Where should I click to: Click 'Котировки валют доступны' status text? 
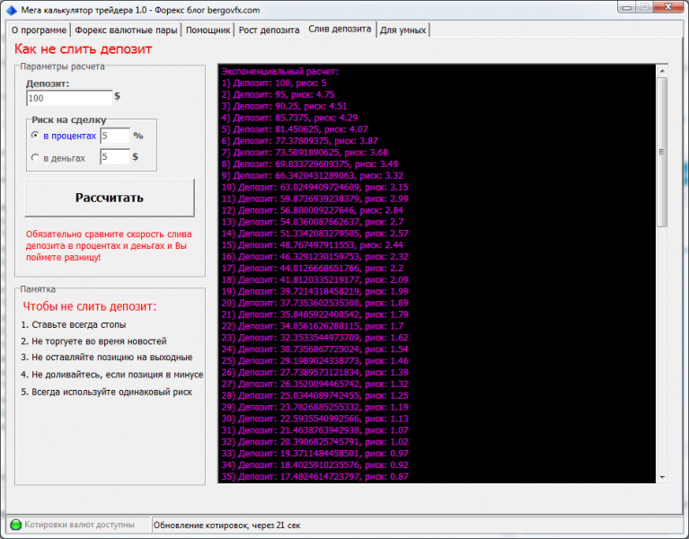click(80, 525)
